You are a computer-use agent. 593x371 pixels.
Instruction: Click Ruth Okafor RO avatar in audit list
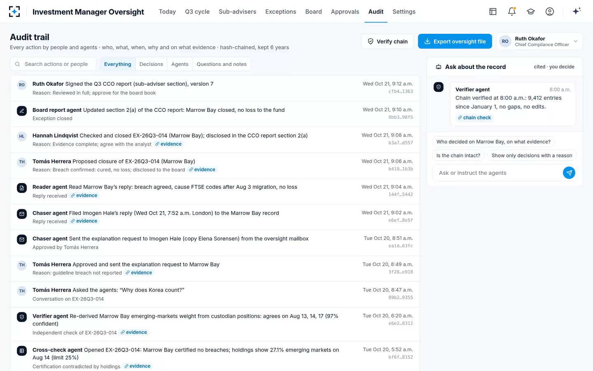[22, 85]
